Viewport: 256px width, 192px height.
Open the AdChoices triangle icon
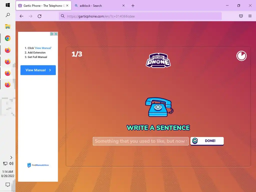tap(52, 34)
